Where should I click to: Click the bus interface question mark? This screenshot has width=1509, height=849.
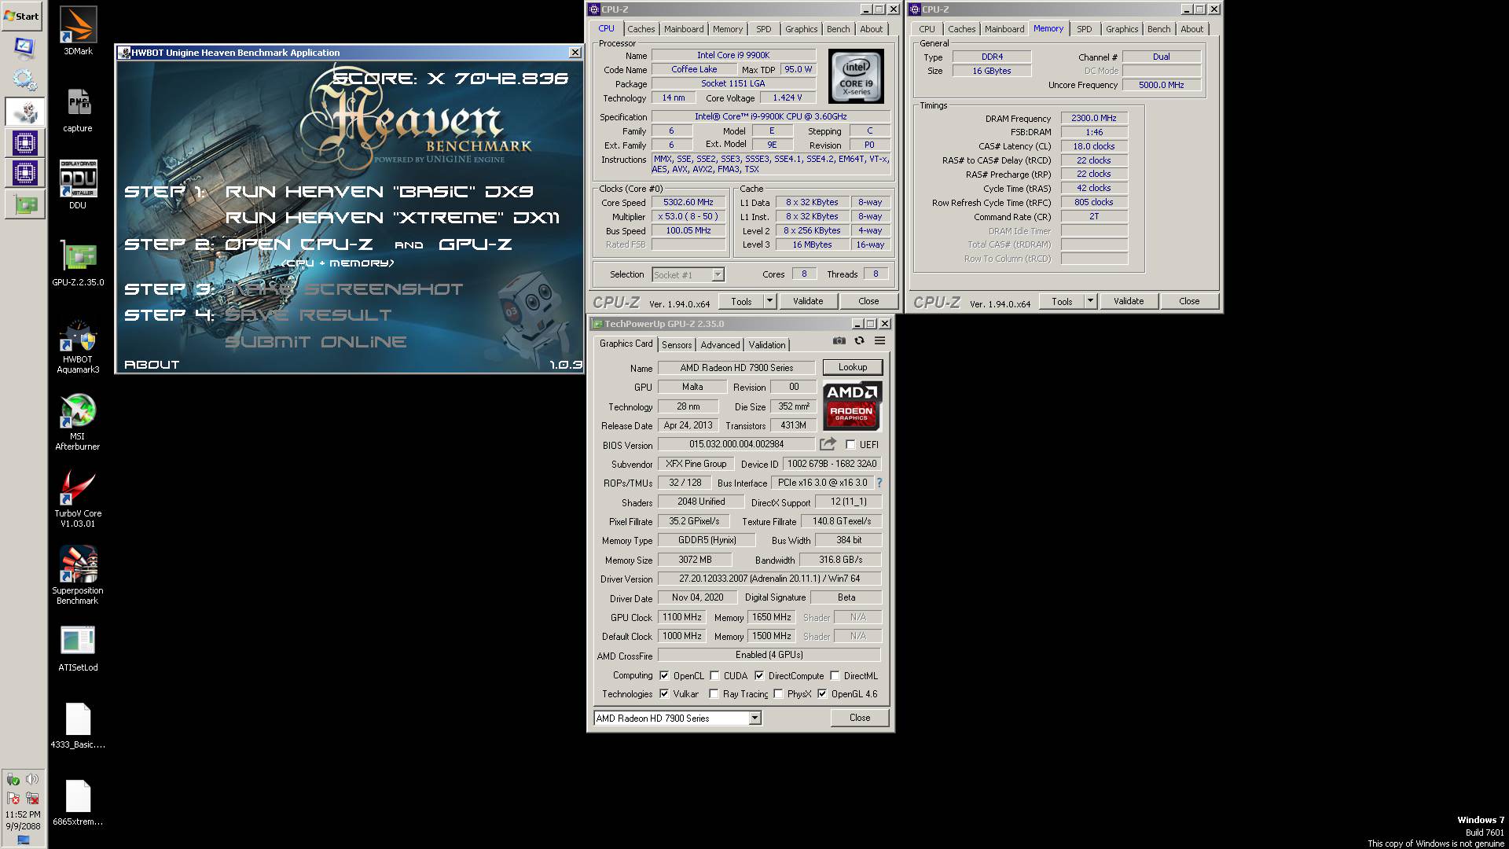coord(879,483)
